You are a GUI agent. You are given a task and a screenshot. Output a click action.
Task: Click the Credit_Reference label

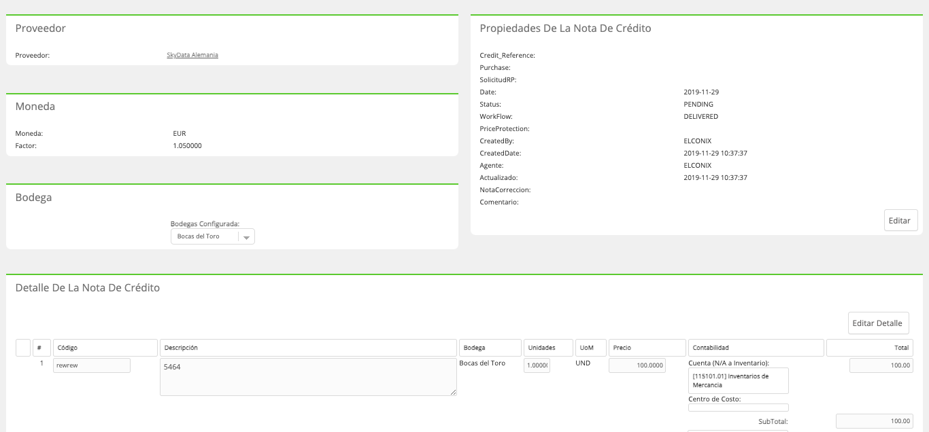pyautogui.click(x=507, y=56)
